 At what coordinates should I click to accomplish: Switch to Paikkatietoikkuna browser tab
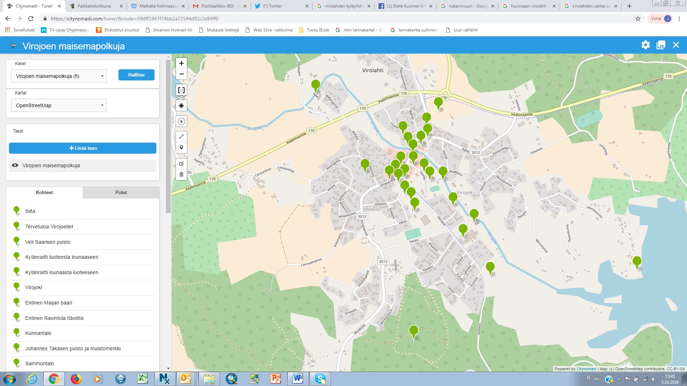click(x=96, y=6)
